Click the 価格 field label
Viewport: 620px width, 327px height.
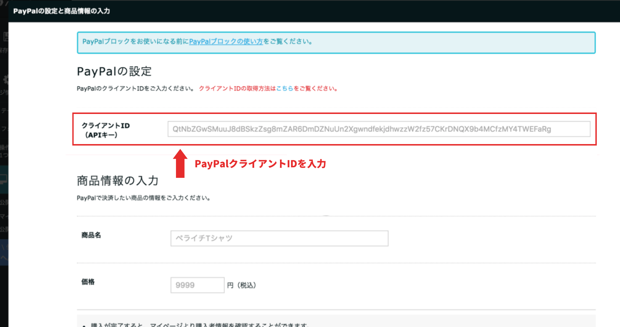click(88, 282)
